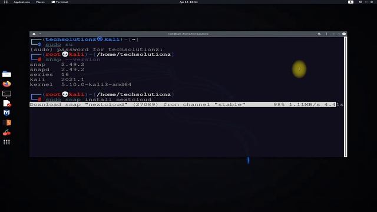The width and height of the screenshot is (377, 212).
Task: Click the 98% progress value
Action: (x=279, y=105)
